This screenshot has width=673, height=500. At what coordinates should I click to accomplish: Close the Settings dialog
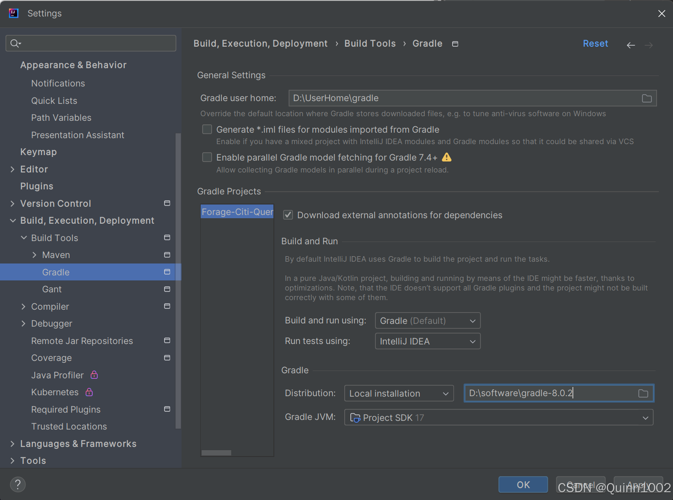pyautogui.click(x=662, y=14)
